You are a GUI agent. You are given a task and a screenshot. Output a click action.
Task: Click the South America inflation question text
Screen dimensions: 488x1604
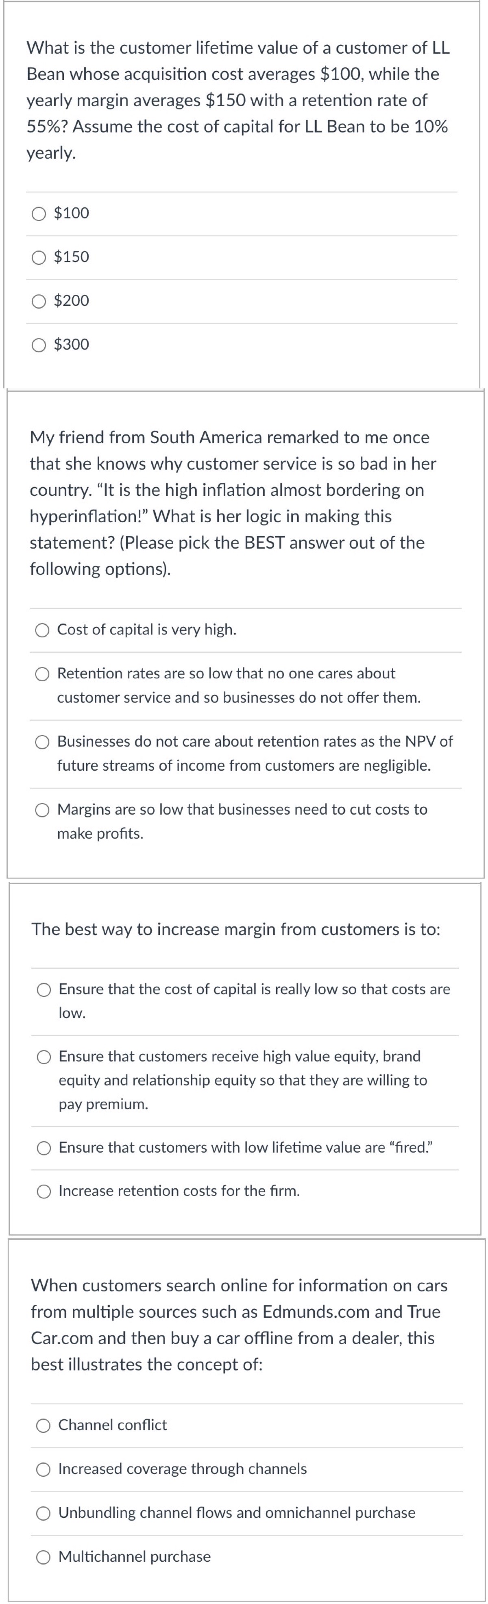pos(233,503)
